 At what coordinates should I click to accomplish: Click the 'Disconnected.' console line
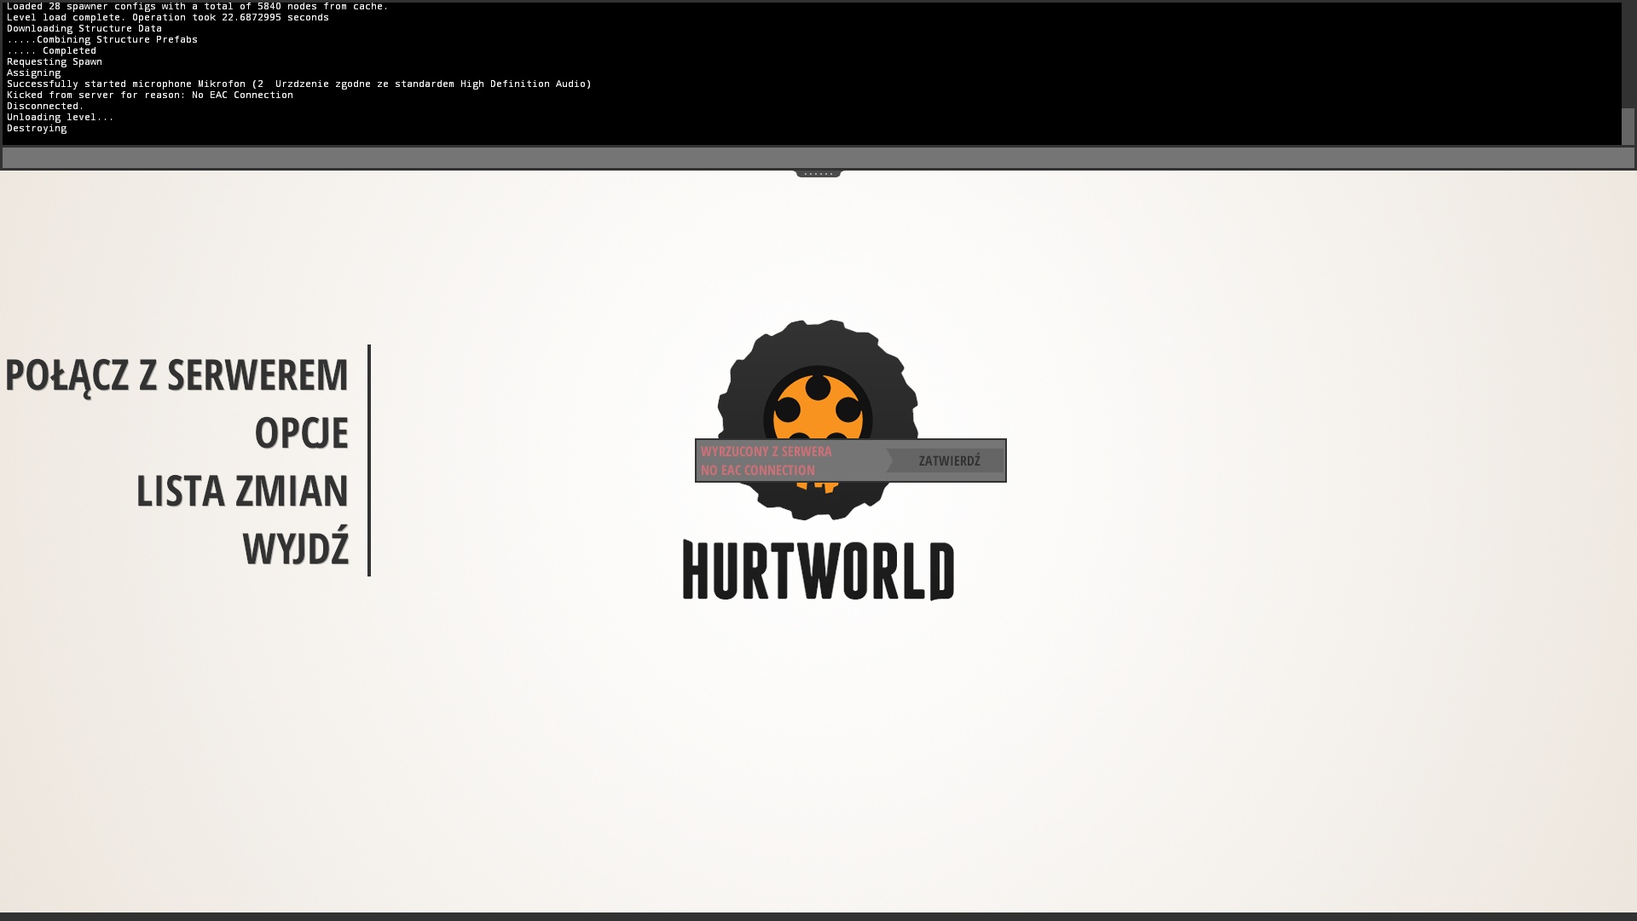pos(45,106)
